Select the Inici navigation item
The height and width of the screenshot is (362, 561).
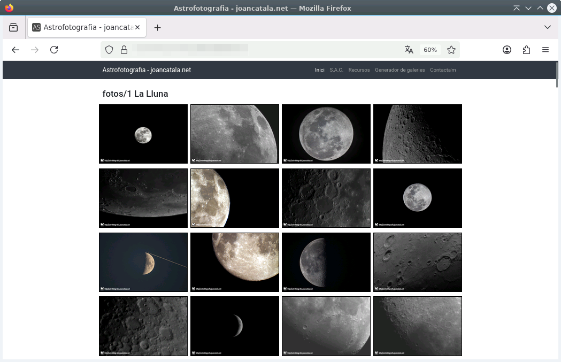click(x=320, y=70)
